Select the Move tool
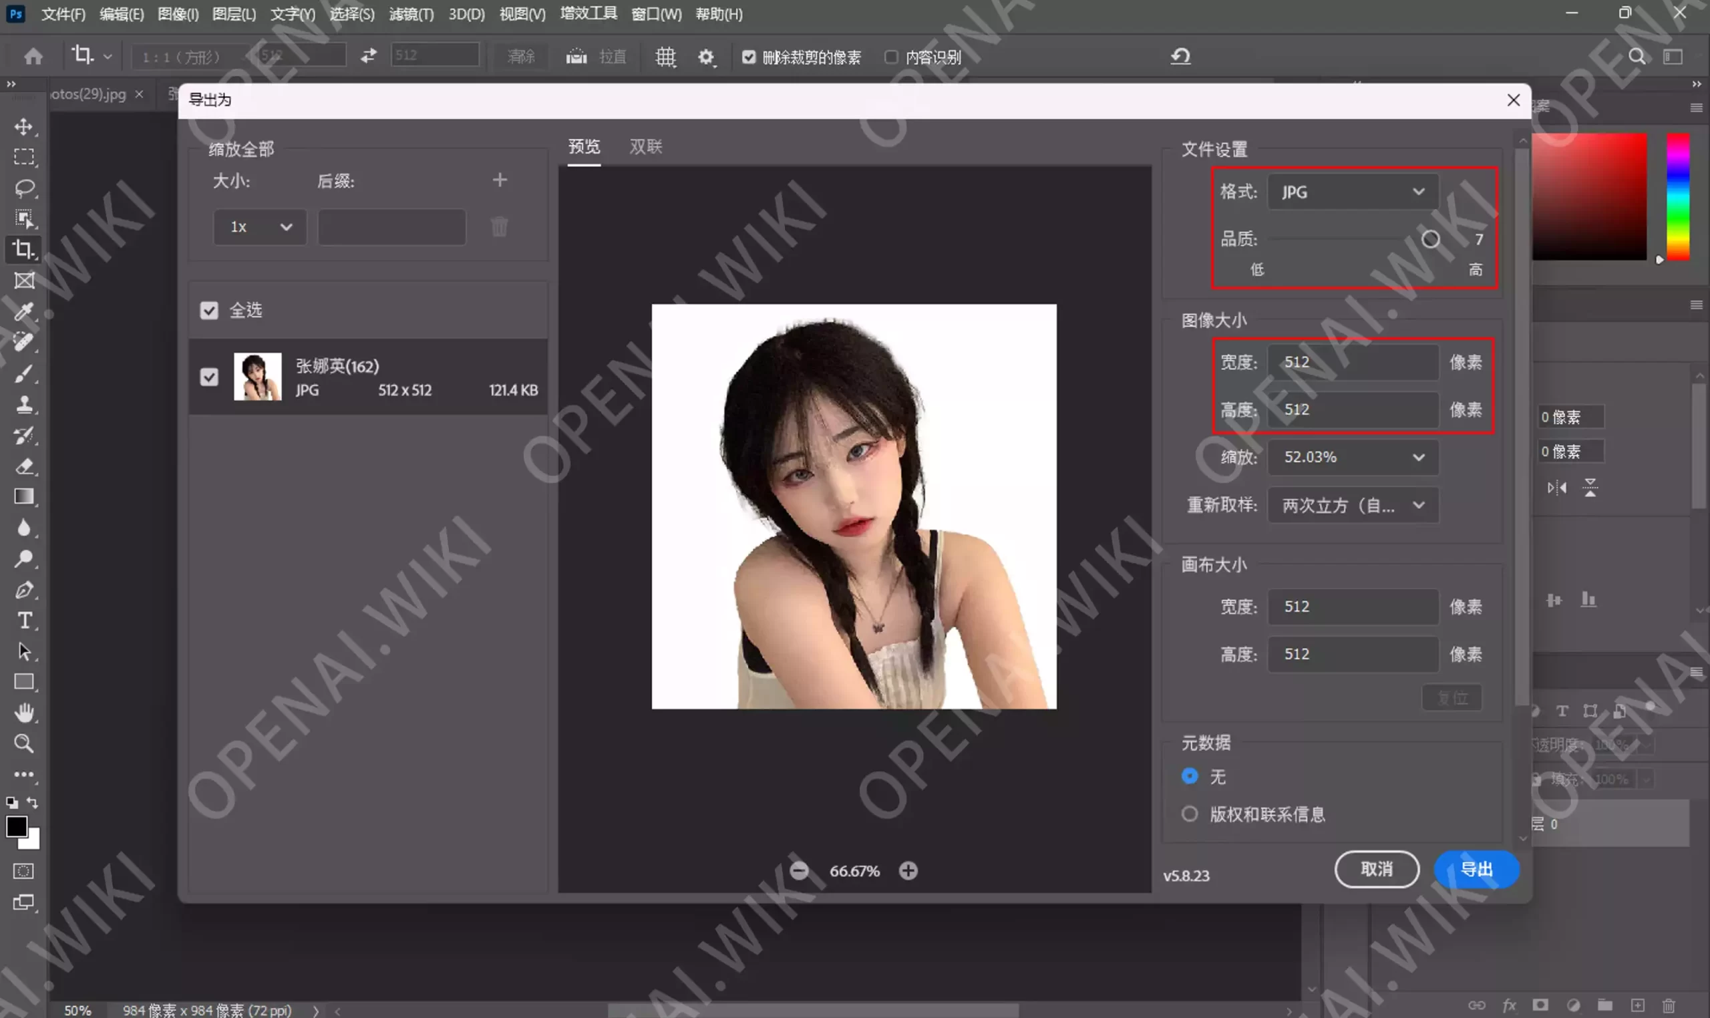The width and height of the screenshot is (1710, 1018). (24, 127)
